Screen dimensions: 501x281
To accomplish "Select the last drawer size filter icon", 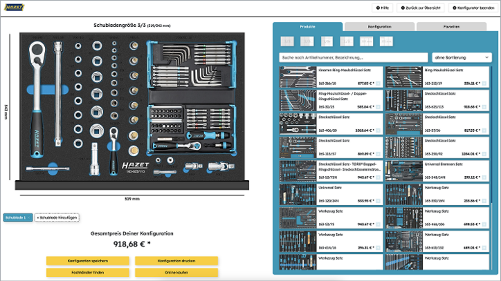I will coord(387,42).
